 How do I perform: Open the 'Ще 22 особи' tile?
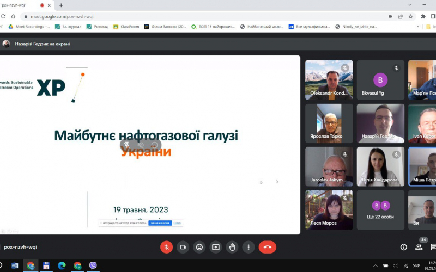[380, 210]
